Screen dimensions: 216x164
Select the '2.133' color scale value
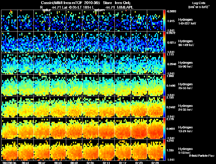pos(170,97)
